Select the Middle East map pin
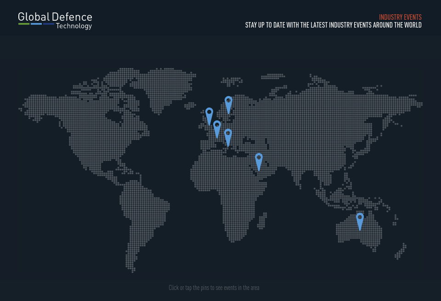 [x=259, y=159]
